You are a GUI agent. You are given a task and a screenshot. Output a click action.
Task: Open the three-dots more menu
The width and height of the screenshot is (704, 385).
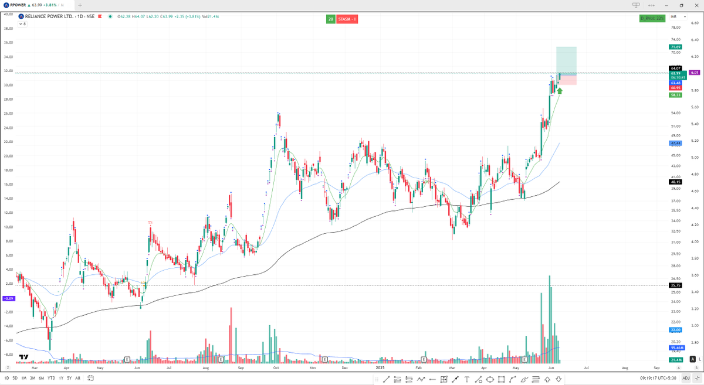click(x=651, y=5)
